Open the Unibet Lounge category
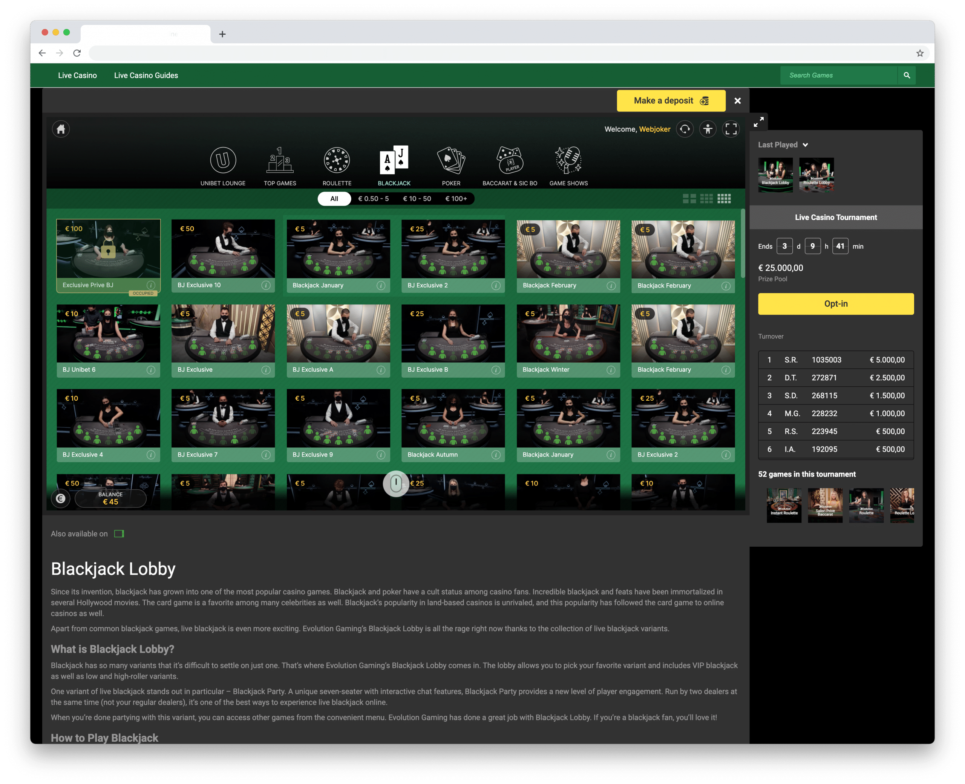This screenshot has width=965, height=784. (223, 166)
